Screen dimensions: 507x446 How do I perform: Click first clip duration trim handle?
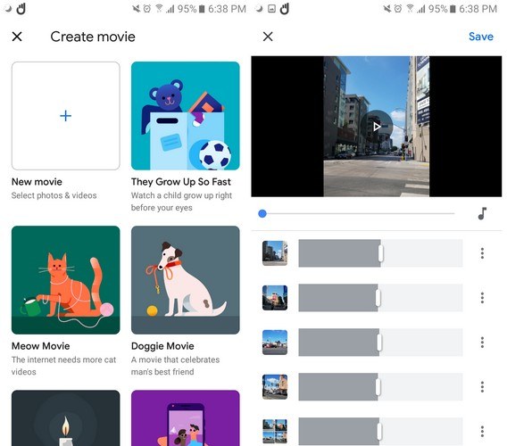pos(381,253)
